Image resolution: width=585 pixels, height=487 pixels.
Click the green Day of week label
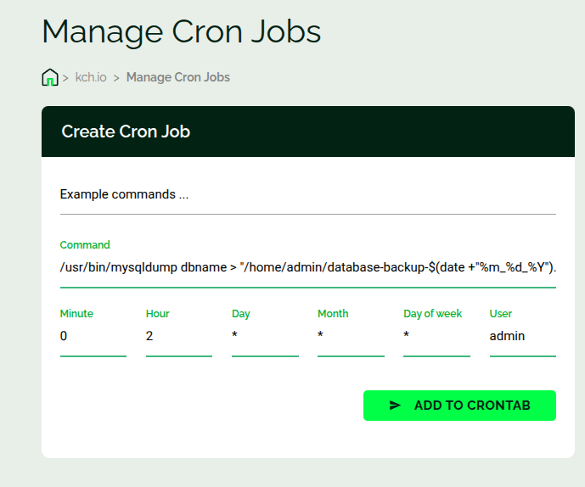click(432, 314)
